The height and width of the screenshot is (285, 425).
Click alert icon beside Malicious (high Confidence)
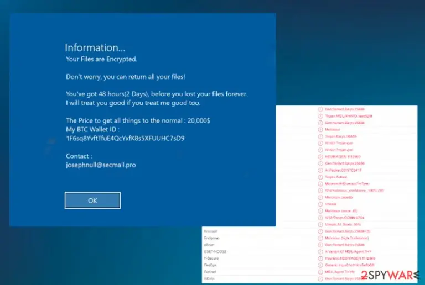[320, 238]
